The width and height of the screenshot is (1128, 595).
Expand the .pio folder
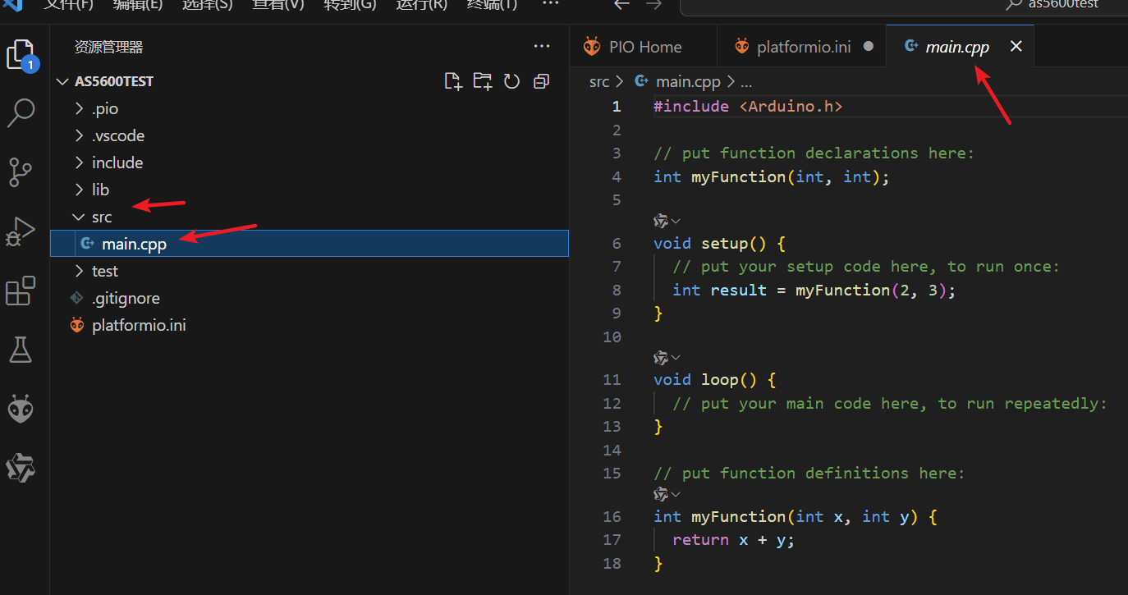tap(104, 108)
